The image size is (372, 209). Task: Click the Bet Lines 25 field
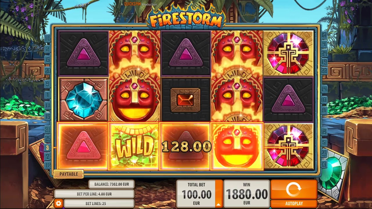(x=99, y=203)
